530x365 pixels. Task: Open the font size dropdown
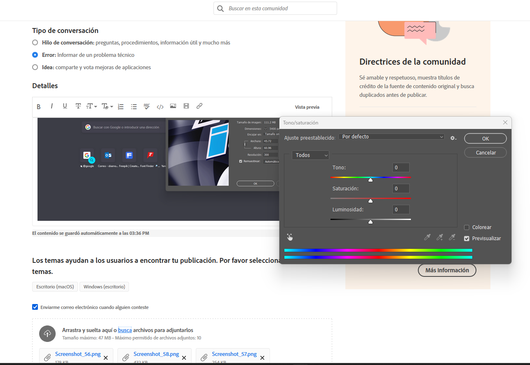tap(91, 106)
